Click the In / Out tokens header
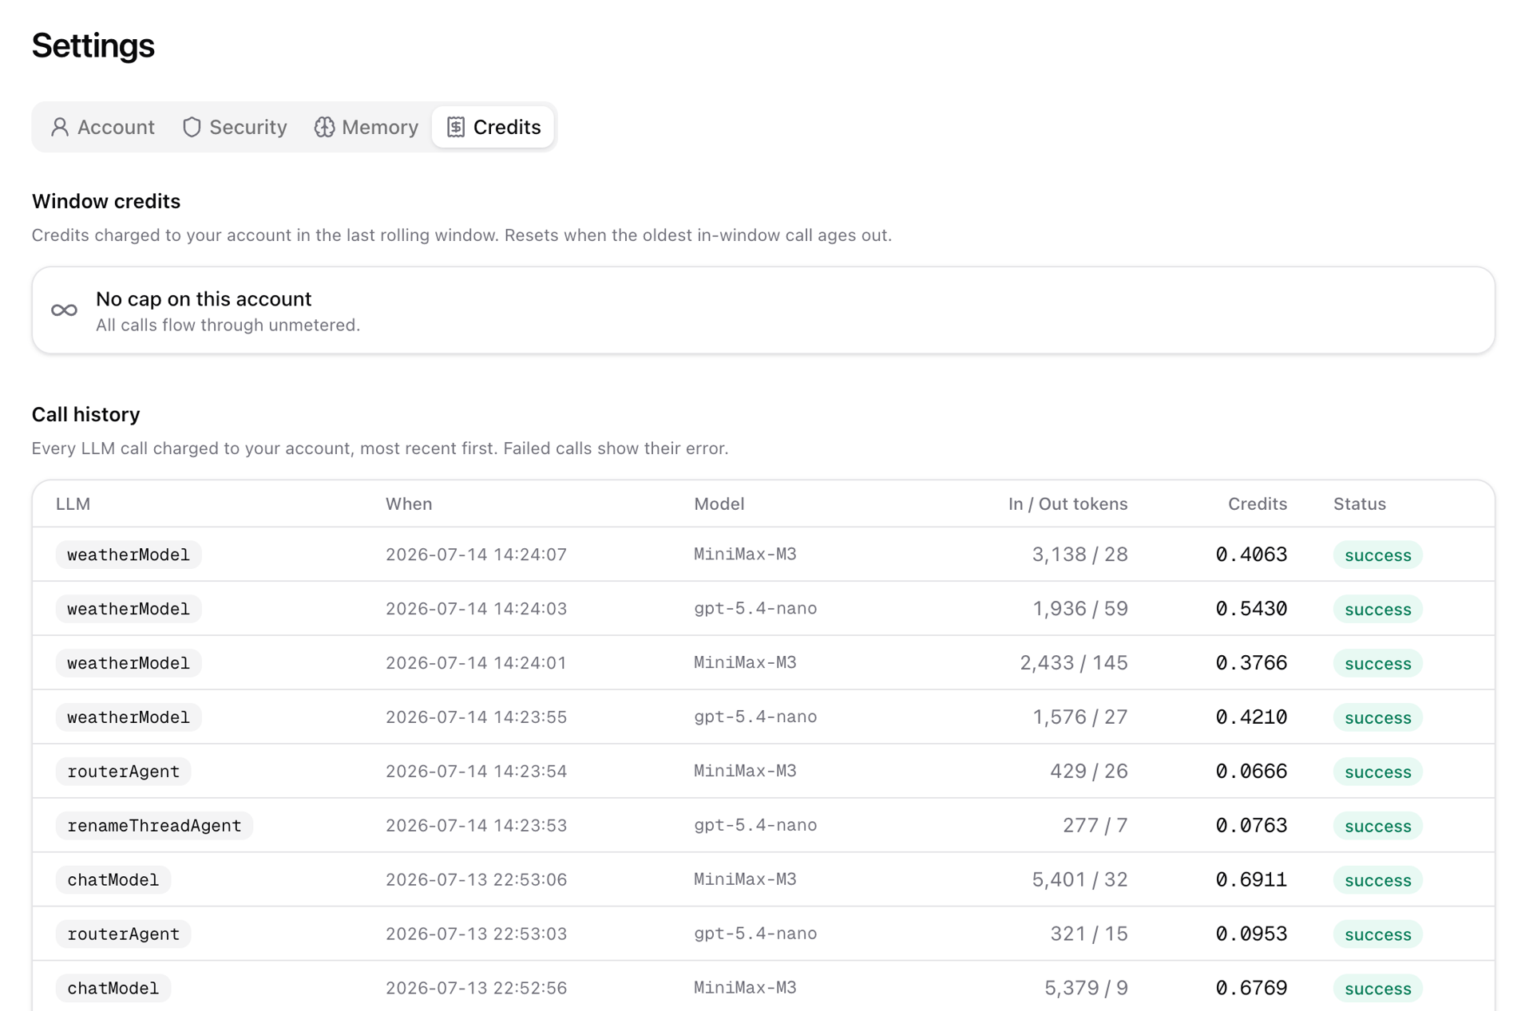Image resolution: width=1533 pixels, height=1011 pixels. (x=1068, y=504)
